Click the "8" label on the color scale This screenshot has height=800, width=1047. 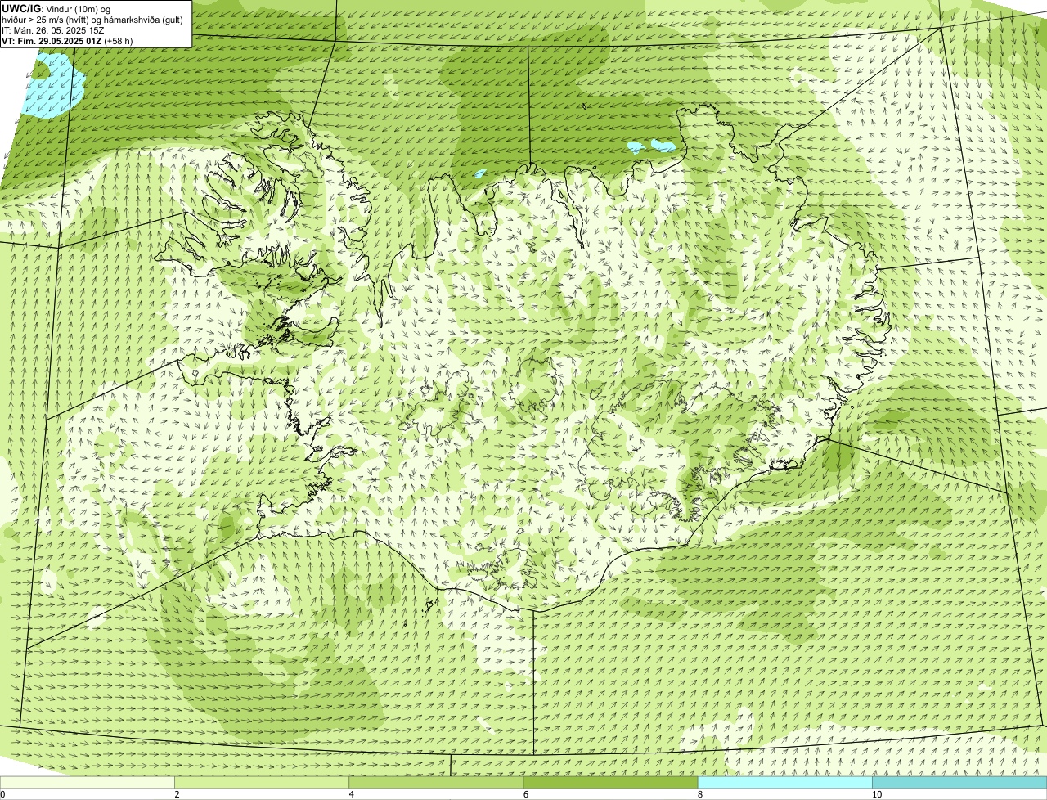click(x=699, y=794)
